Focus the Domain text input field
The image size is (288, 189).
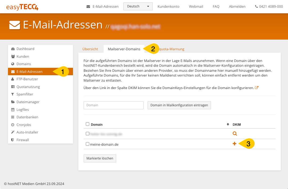pyautogui.click(x=113, y=105)
